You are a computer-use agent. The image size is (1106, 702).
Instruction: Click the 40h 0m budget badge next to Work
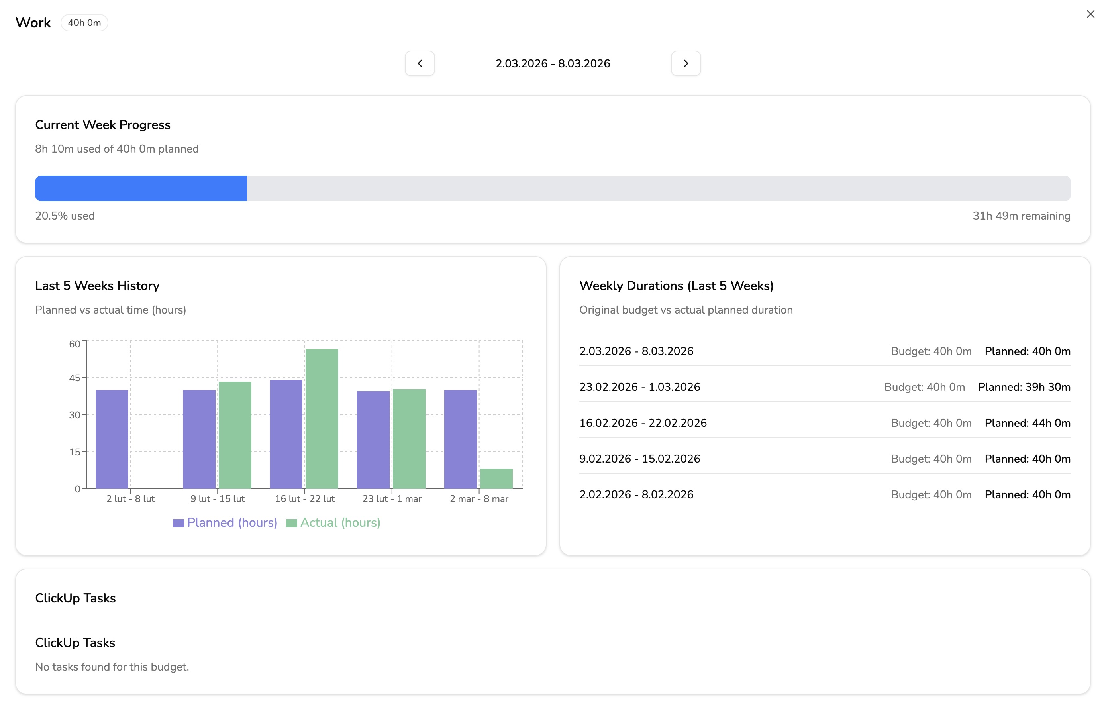pos(84,22)
